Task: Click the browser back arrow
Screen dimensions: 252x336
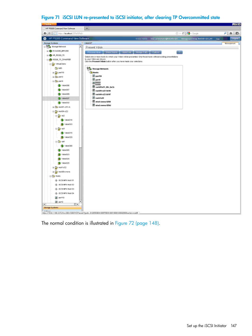Action: coord(45,33)
